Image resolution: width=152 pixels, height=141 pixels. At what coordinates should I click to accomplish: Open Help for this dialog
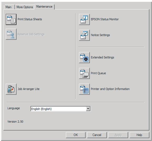[139, 135]
